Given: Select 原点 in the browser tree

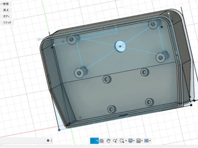Looking at the screenshot, I should pyautogui.click(x=6, y=10).
